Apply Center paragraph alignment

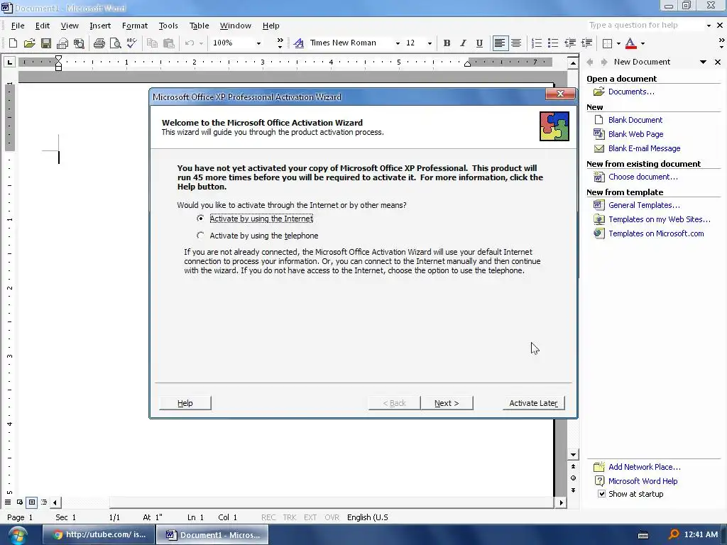(516, 43)
